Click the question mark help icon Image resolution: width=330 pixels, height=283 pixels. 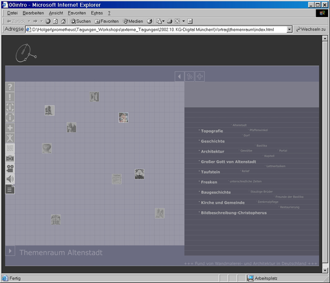10,87
